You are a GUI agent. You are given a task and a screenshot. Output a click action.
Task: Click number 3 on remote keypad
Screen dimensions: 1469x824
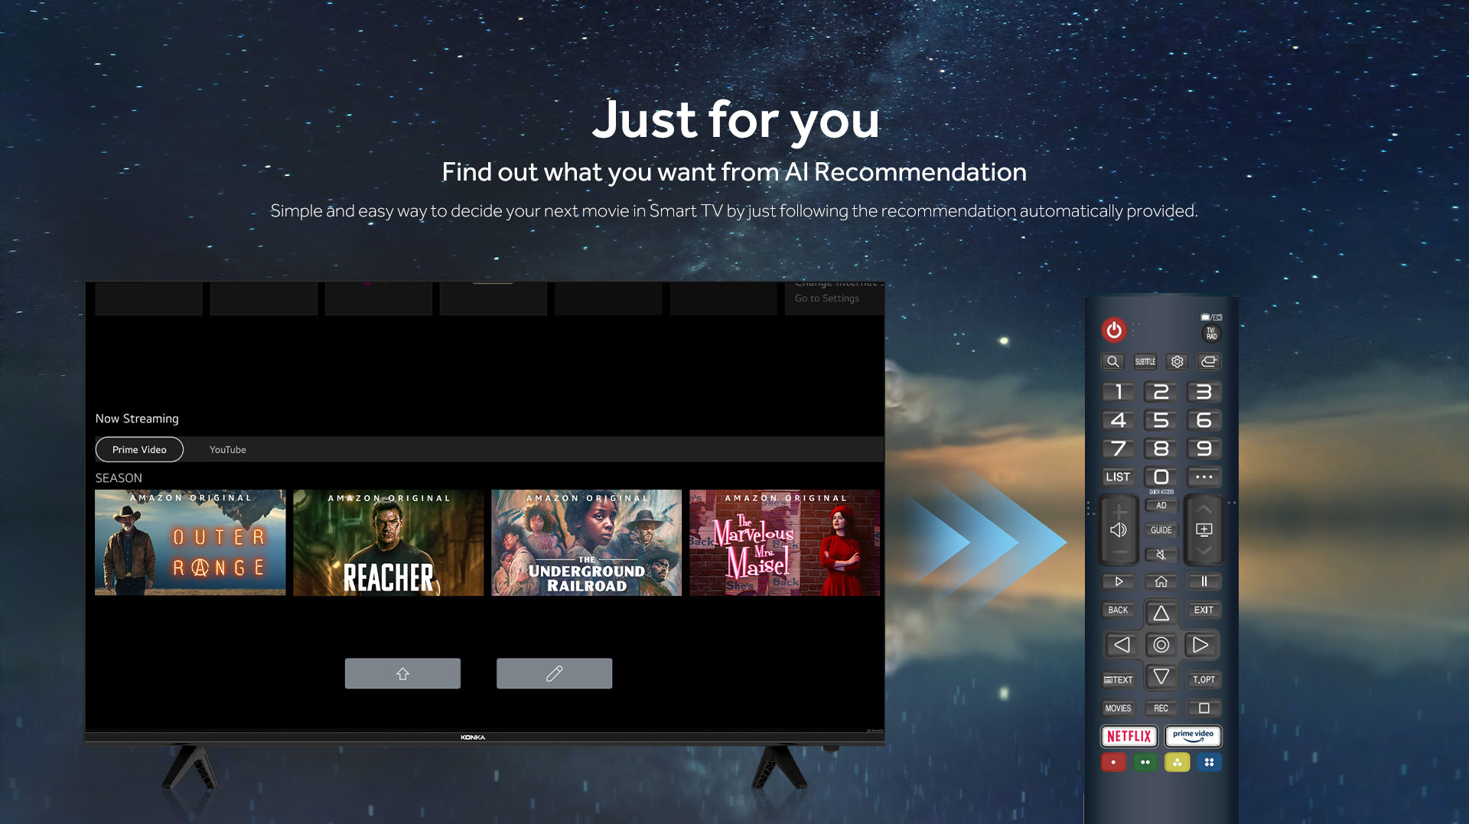[1204, 392]
